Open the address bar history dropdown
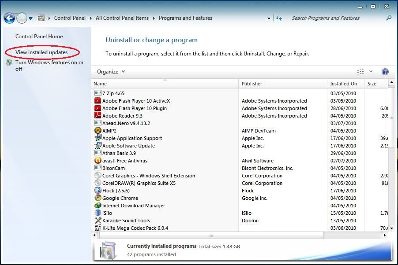398x265 pixels. [x=269, y=18]
